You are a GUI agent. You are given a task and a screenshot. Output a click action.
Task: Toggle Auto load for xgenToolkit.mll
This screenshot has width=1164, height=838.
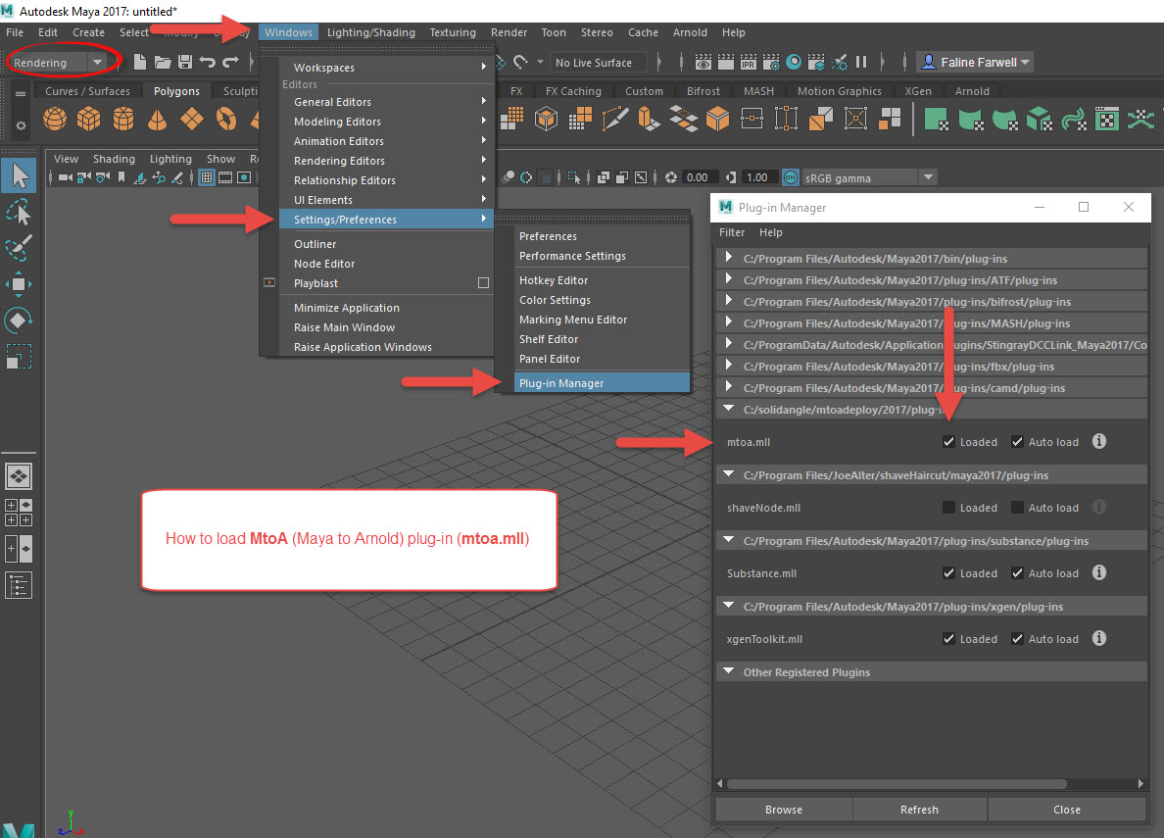1017,639
